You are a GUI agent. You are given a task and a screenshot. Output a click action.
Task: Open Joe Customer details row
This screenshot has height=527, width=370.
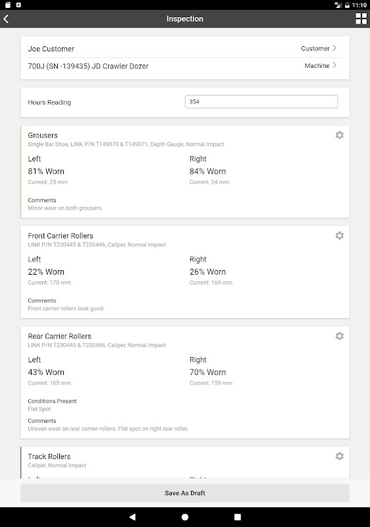click(185, 49)
